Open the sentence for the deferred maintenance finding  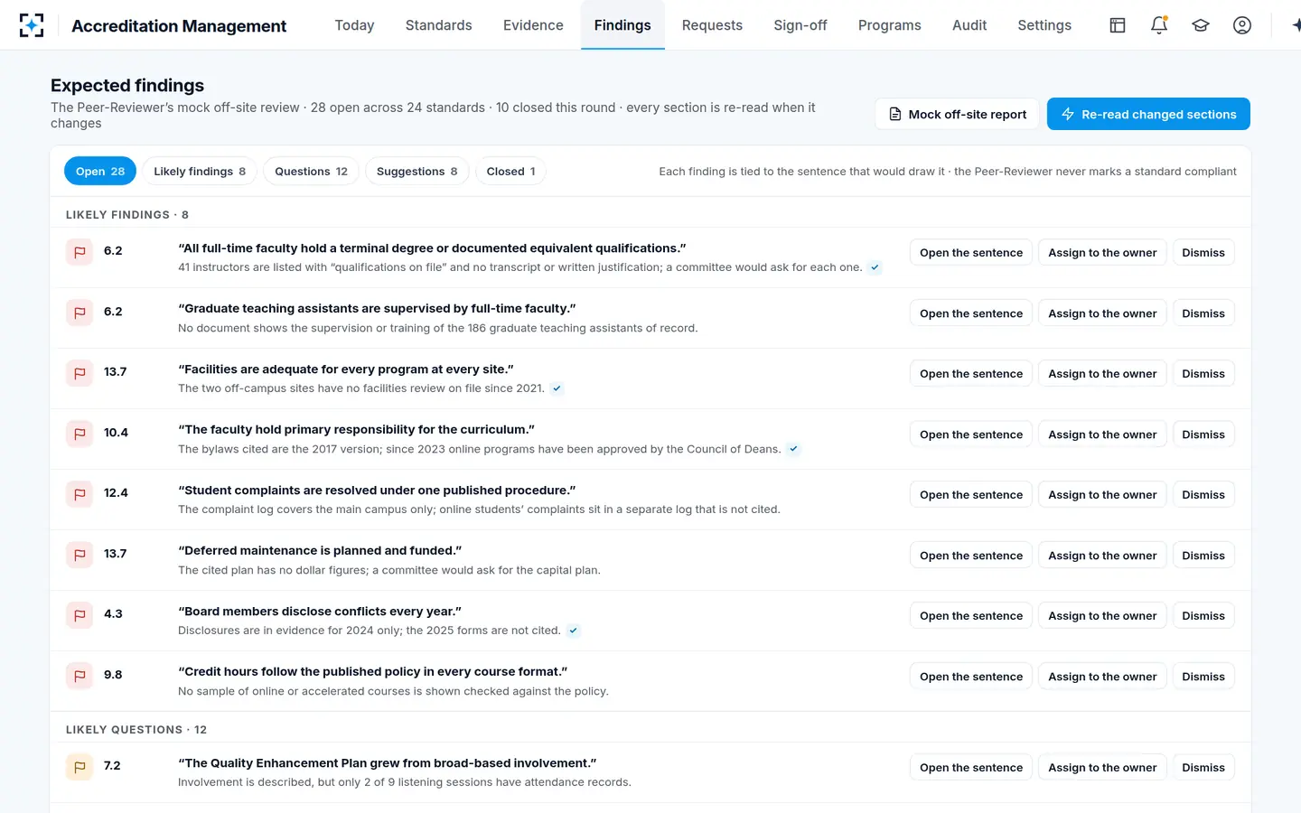tap(971, 556)
